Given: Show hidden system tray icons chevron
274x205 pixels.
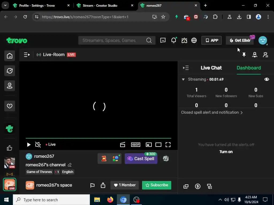Looking at the screenshot, I should coord(220,200).
